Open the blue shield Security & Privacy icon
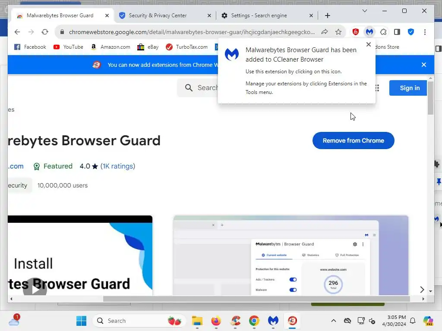The width and height of the screenshot is (442, 331). (411, 32)
